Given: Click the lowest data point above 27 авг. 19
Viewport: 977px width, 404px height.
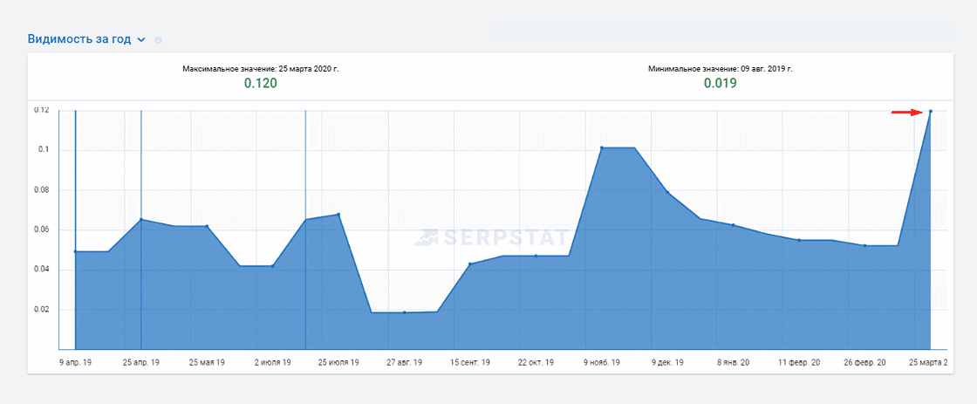Looking at the screenshot, I should click(x=405, y=312).
